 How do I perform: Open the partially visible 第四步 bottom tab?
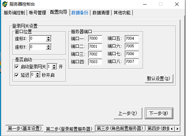158,128
